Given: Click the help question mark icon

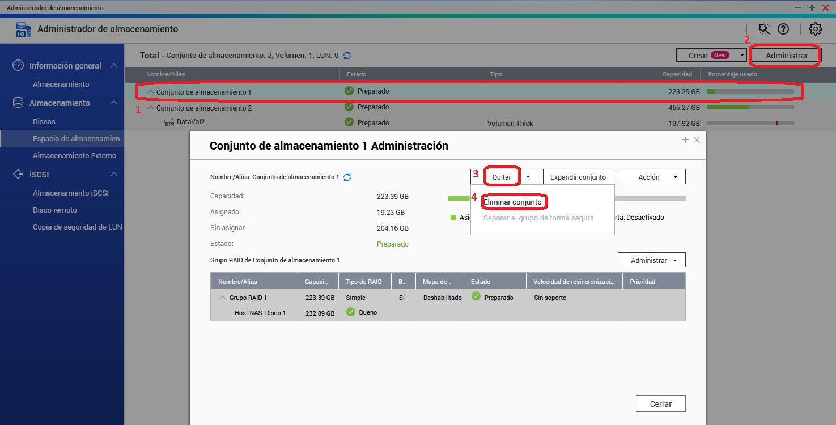Looking at the screenshot, I should point(783,29).
